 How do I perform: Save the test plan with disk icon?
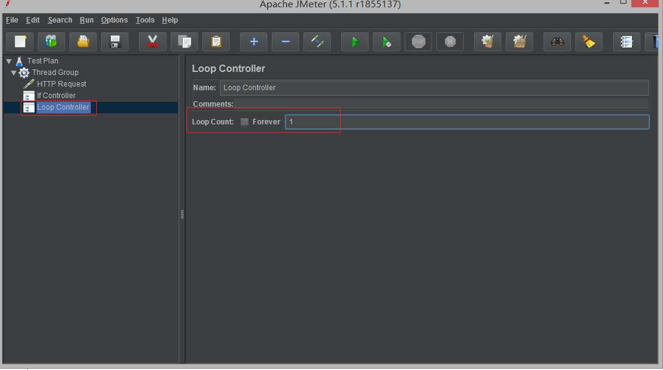click(115, 41)
